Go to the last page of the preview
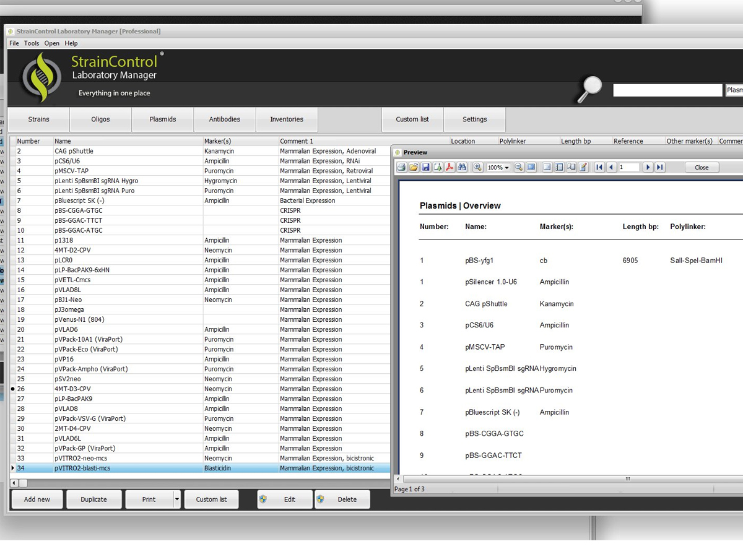 (660, 168)
